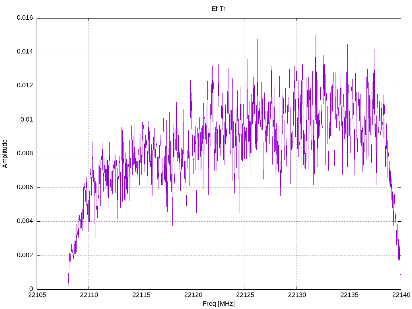
Task: Click y-axis tick label 0.014
Action: point(25,52)
